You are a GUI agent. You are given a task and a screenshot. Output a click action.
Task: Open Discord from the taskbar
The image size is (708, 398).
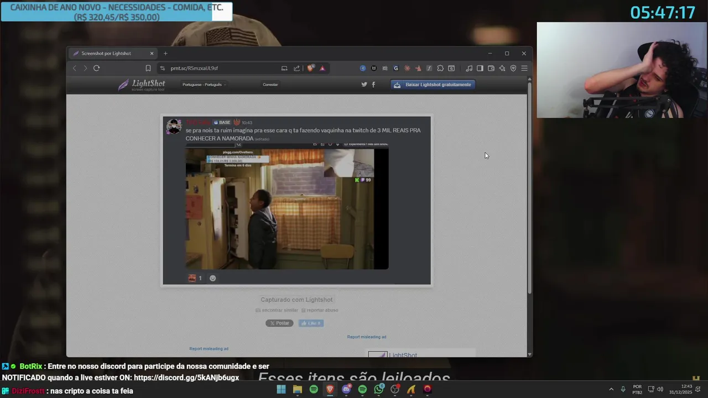point(346,389)
